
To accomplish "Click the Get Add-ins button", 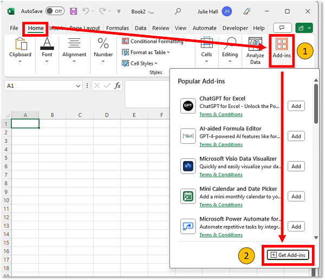I will (289, 255).
